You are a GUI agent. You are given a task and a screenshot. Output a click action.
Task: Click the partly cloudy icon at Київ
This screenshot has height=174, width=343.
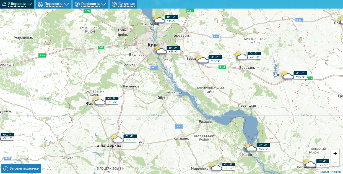(161, 50)
